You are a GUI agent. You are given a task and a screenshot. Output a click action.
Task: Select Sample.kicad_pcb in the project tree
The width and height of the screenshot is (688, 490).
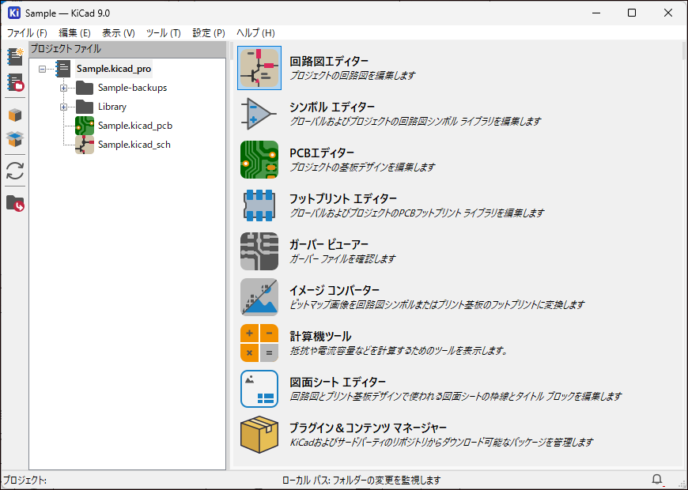(134, 126)
